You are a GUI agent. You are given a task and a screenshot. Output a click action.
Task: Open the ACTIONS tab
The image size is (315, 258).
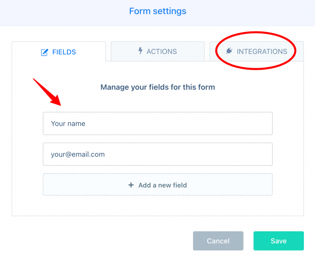coord(158,51)
